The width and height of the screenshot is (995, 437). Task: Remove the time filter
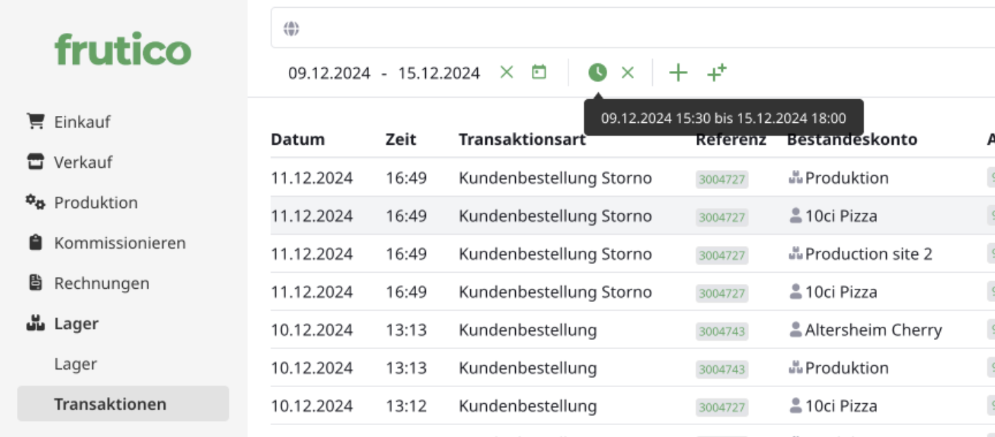[627, 72]
